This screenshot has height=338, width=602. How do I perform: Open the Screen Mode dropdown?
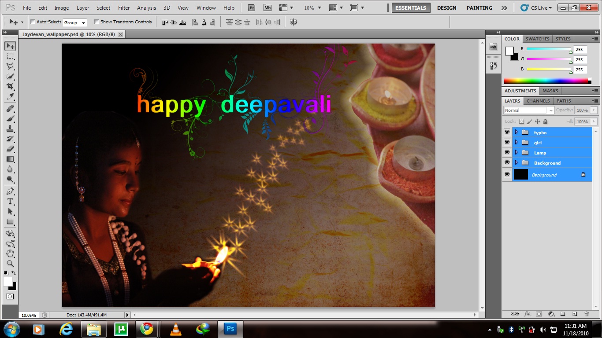coord(357,8)
